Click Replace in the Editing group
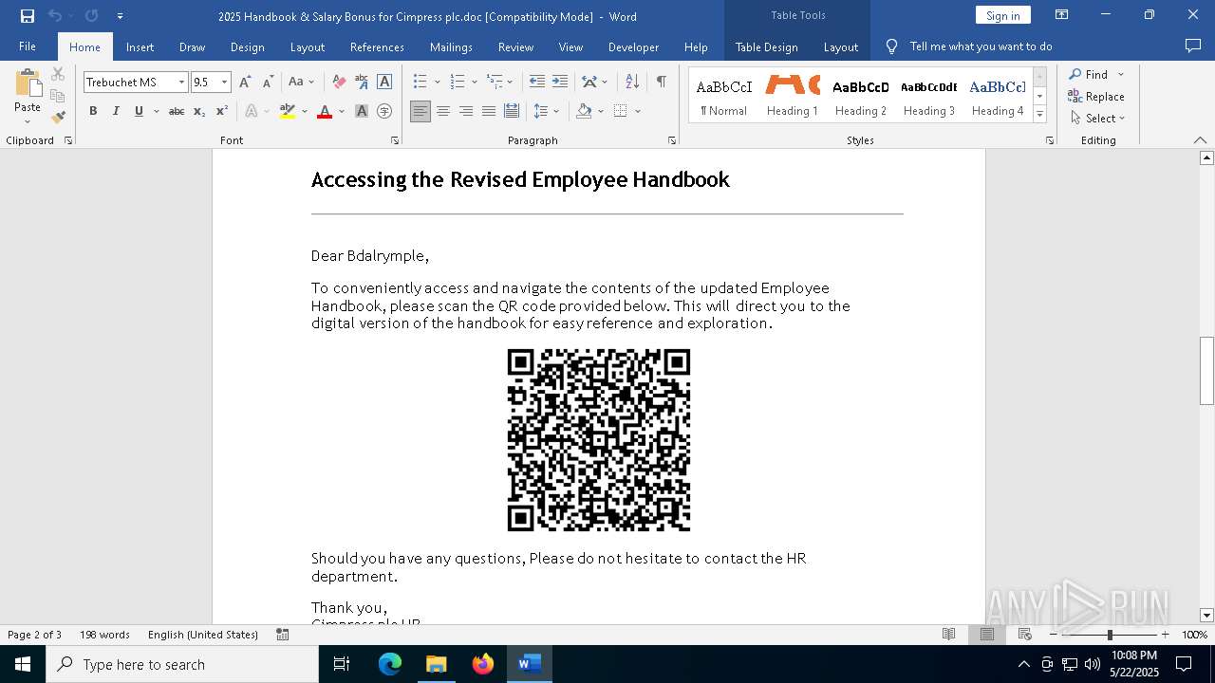Image resolution: width=1215 pixels, height=683 pixels. pos(1096,96)
